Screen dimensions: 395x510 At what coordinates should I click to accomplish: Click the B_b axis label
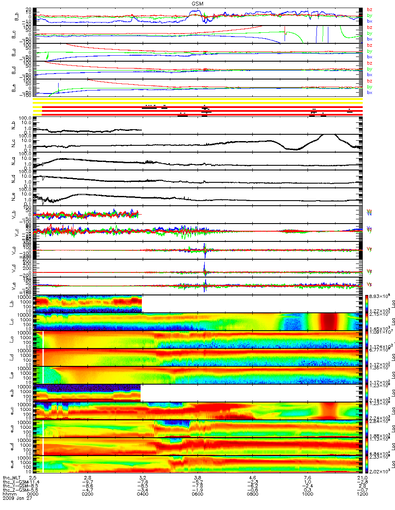click(17, 17)
